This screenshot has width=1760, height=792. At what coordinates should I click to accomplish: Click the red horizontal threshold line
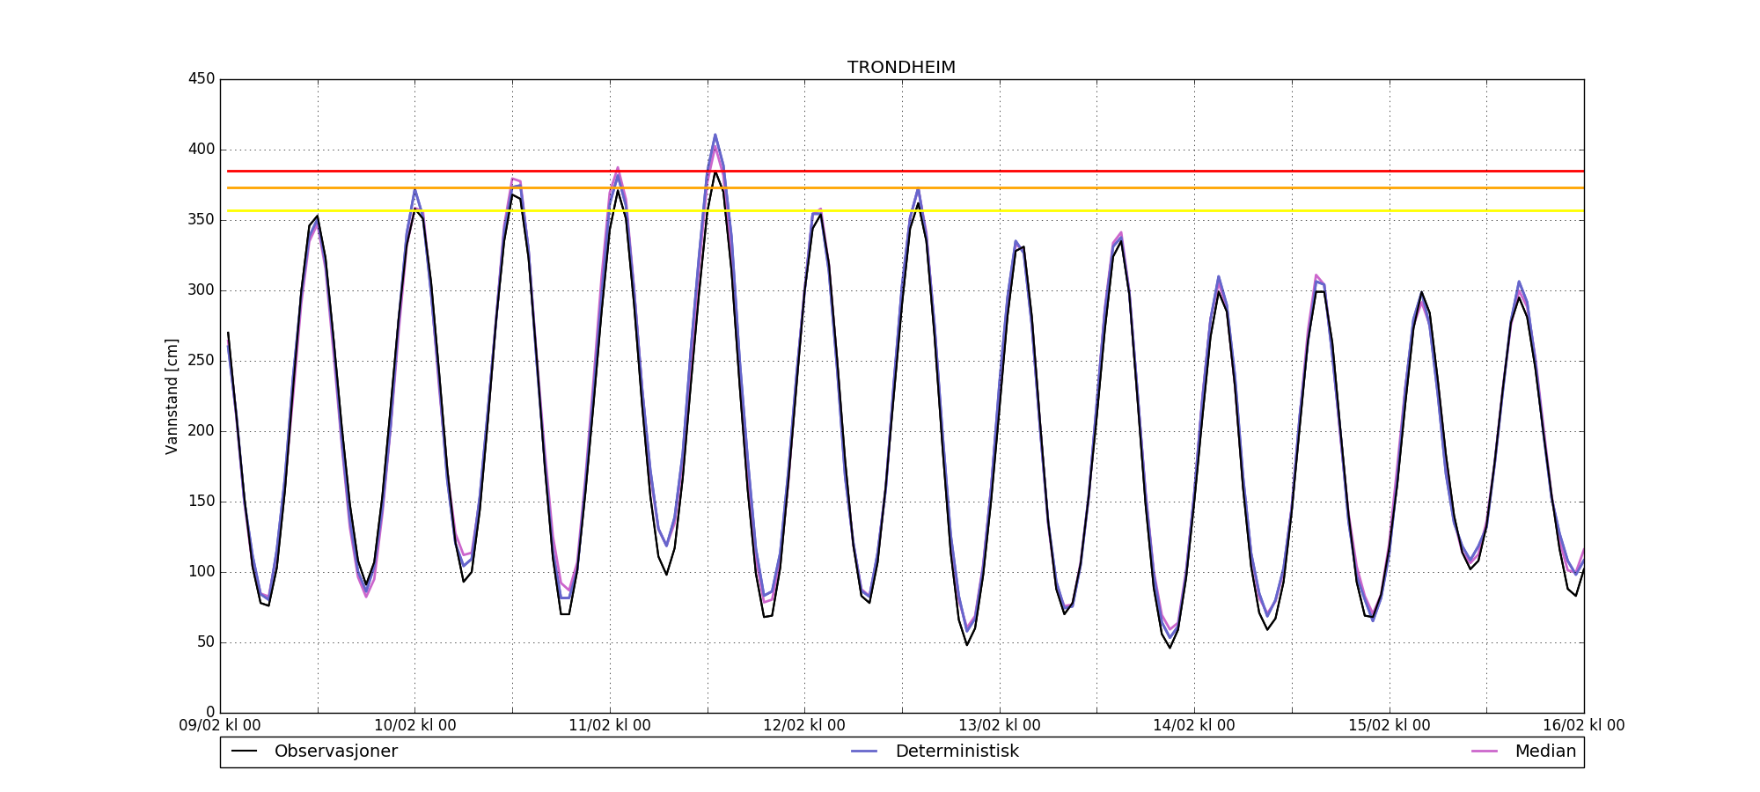pos(906,171)
